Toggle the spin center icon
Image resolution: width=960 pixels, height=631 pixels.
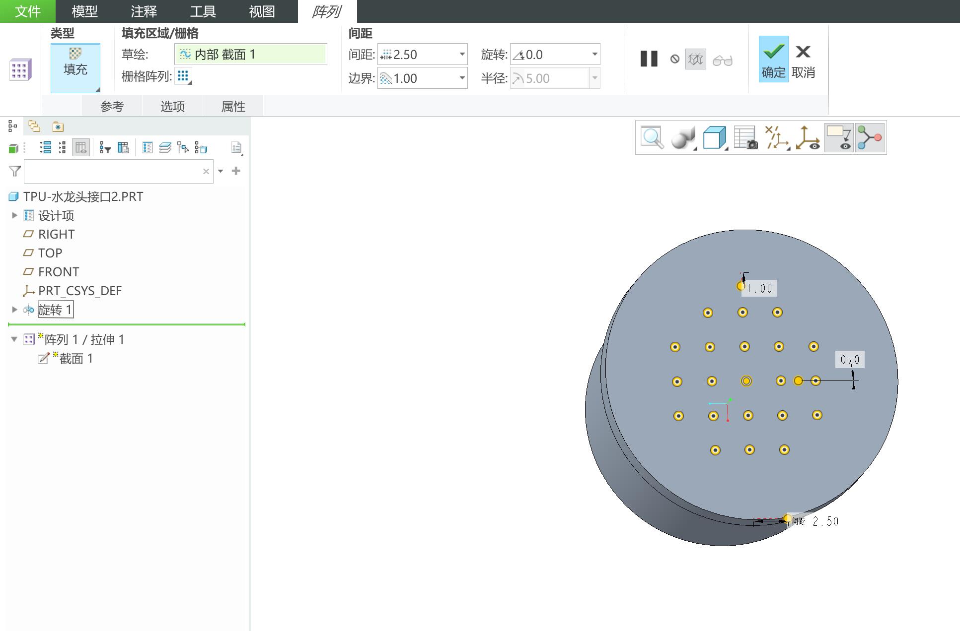coord(870,137)
